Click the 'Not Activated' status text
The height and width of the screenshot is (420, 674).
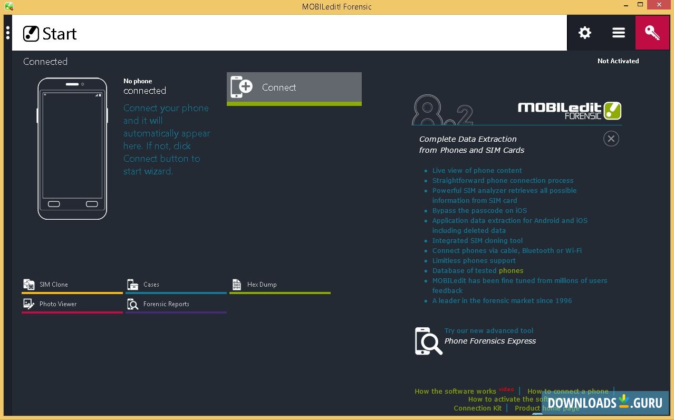pos(618,61)
